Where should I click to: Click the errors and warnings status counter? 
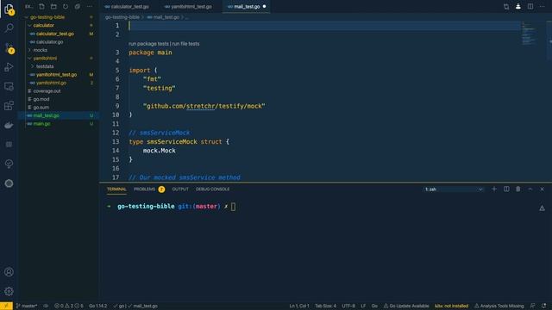(x=69, y=306)
